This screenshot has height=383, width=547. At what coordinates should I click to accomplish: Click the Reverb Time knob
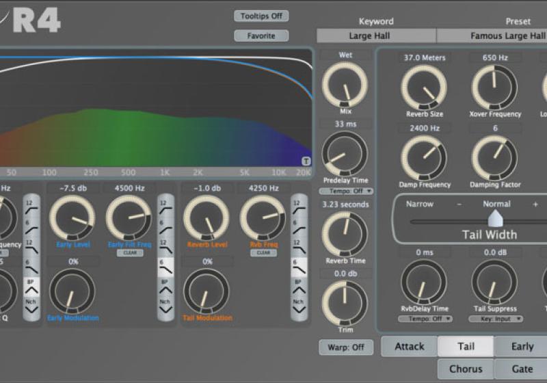pos(345,234)
